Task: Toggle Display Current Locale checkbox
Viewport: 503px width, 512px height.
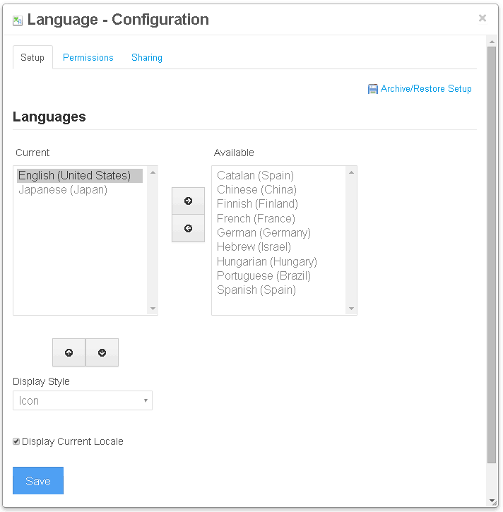Action: (16, 441)
